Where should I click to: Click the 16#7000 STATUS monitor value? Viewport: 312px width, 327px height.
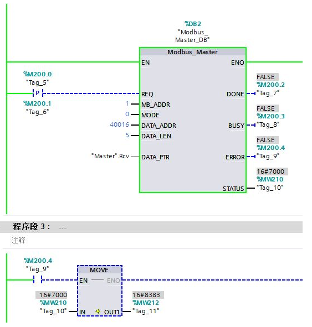[272, 172]
